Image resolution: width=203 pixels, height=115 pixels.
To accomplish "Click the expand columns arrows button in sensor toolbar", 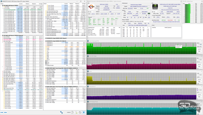I will [2, 112].
